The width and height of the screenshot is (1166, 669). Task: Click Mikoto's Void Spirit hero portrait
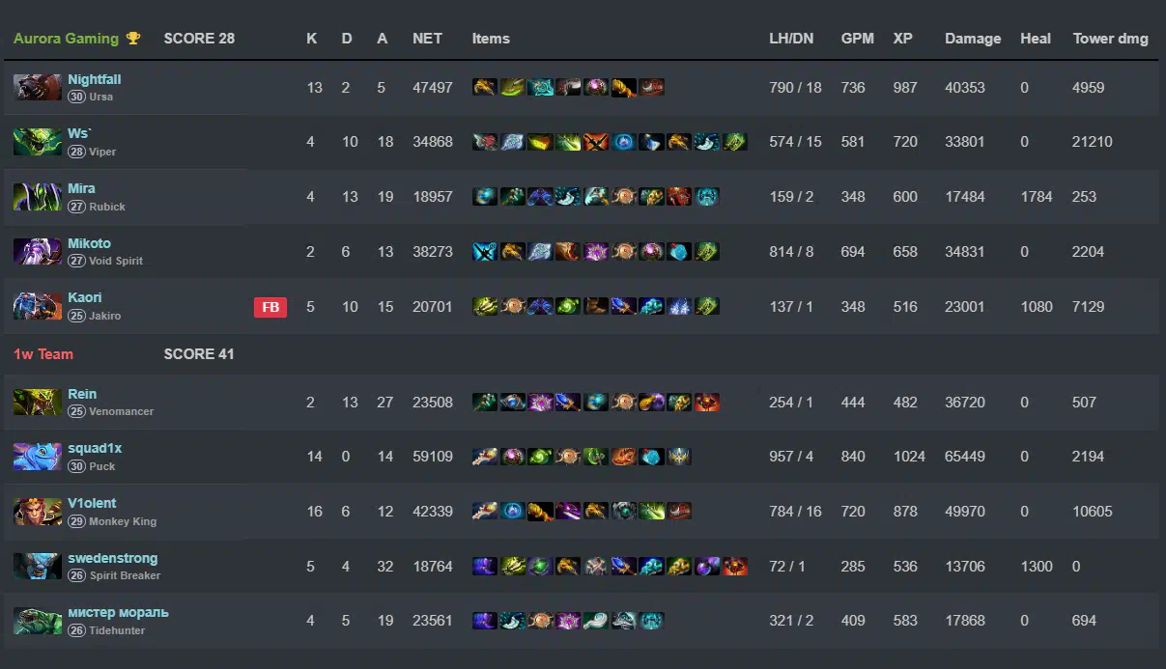click(x=38, y=252)
